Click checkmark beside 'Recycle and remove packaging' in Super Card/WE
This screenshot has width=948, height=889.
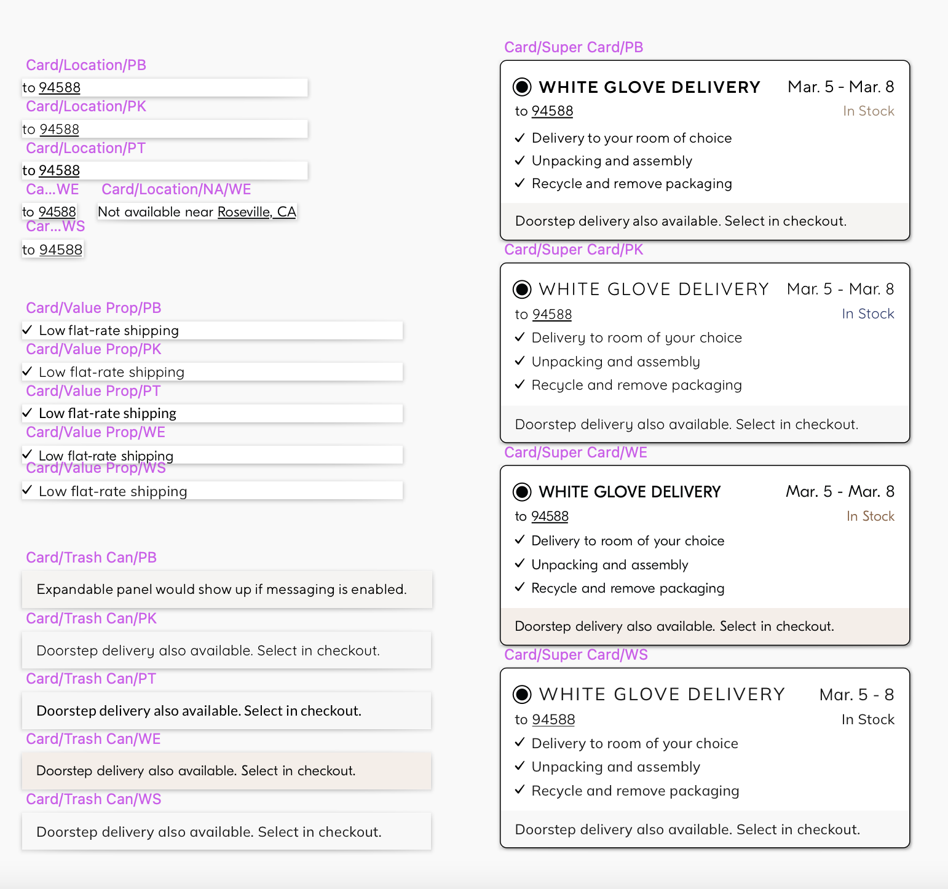(520, 587)
